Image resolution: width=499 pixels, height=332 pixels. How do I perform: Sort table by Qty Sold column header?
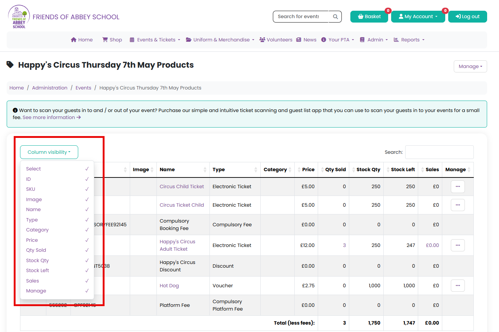[334, 170]
